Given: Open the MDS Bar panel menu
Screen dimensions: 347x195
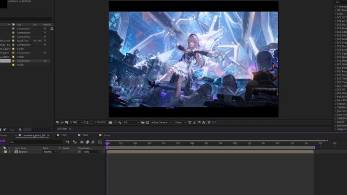Looking at the screenshot, I should pyautogui.click(x=70, y=129).
